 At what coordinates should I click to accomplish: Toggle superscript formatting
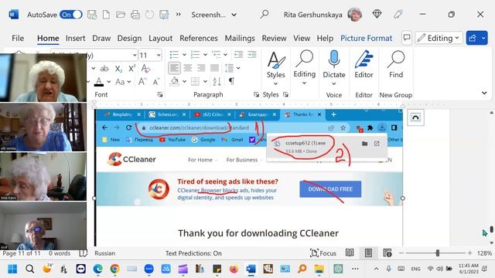[132, 68]
